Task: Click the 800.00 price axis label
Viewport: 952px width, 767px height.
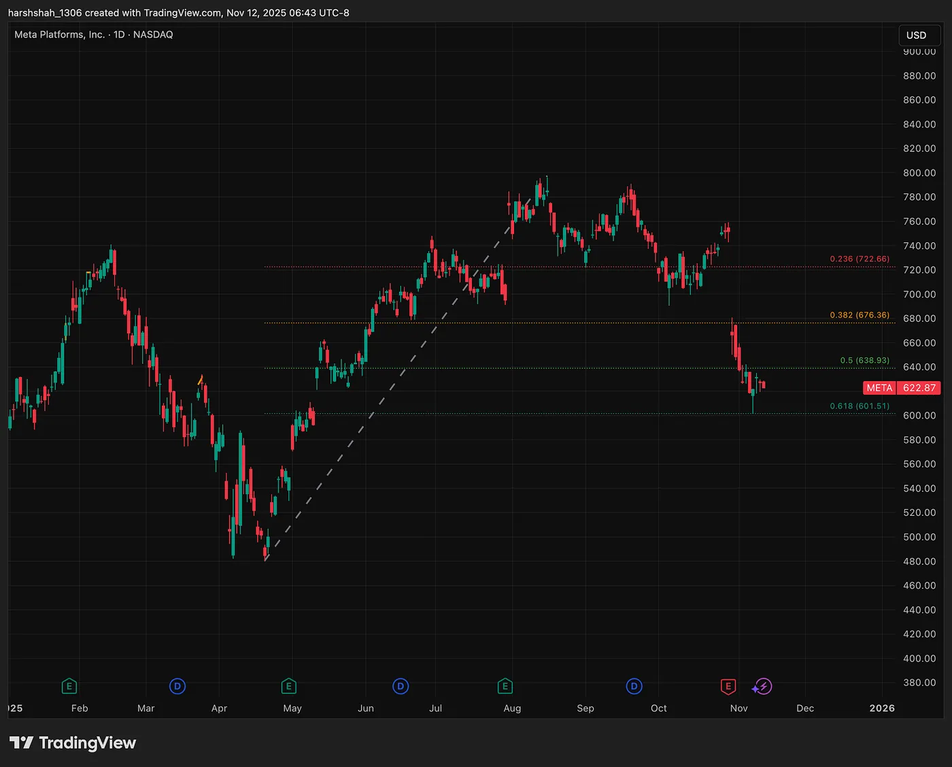Action: click(x=919, y=173)
